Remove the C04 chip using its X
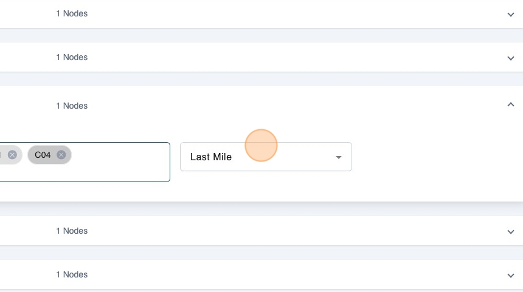523x292 pixels. click(x=61, y=155)
